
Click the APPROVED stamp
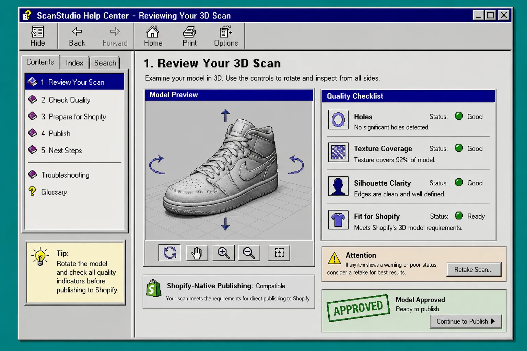pos(358,308)
